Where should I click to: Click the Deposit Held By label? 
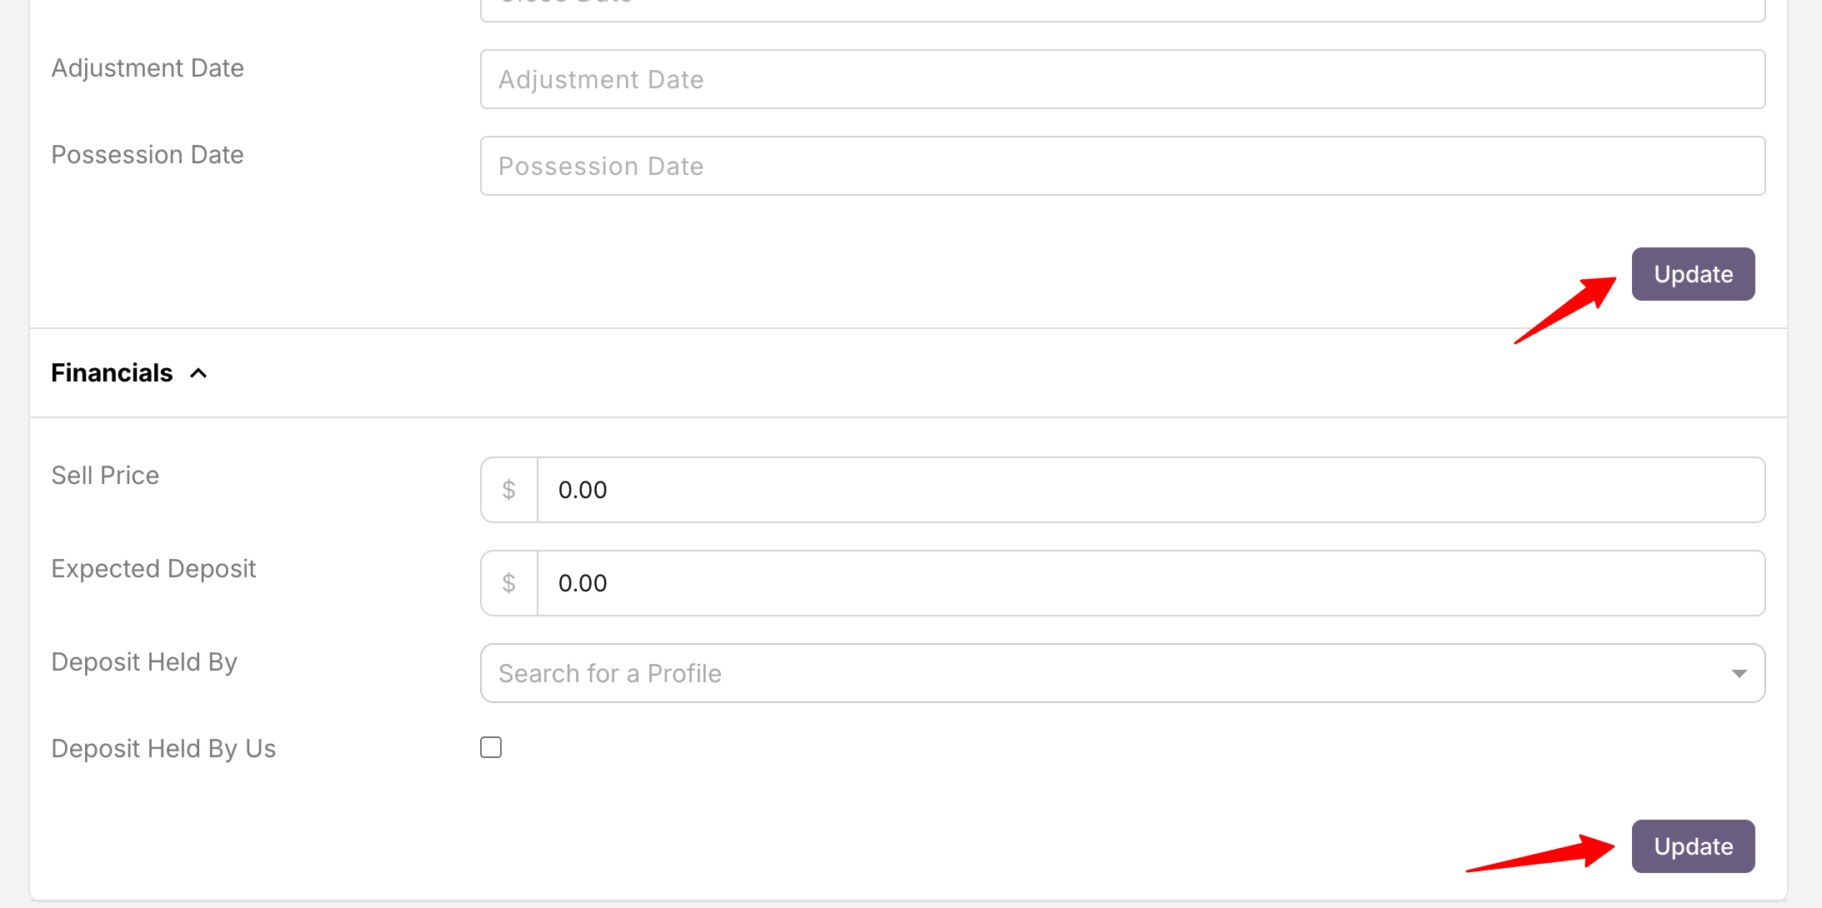point(144,662)
